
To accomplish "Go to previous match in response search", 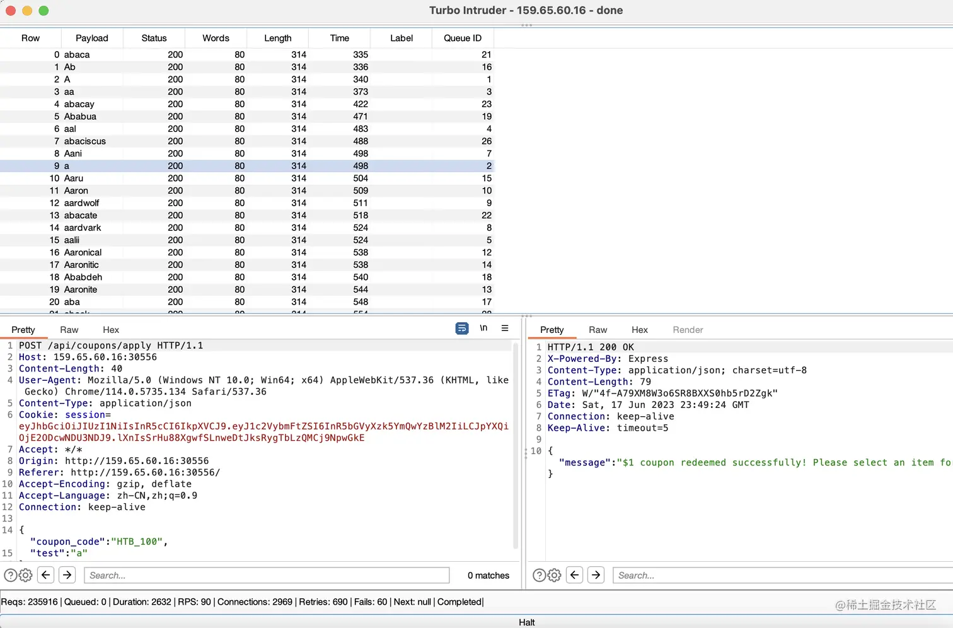I will tap(575, 575).
